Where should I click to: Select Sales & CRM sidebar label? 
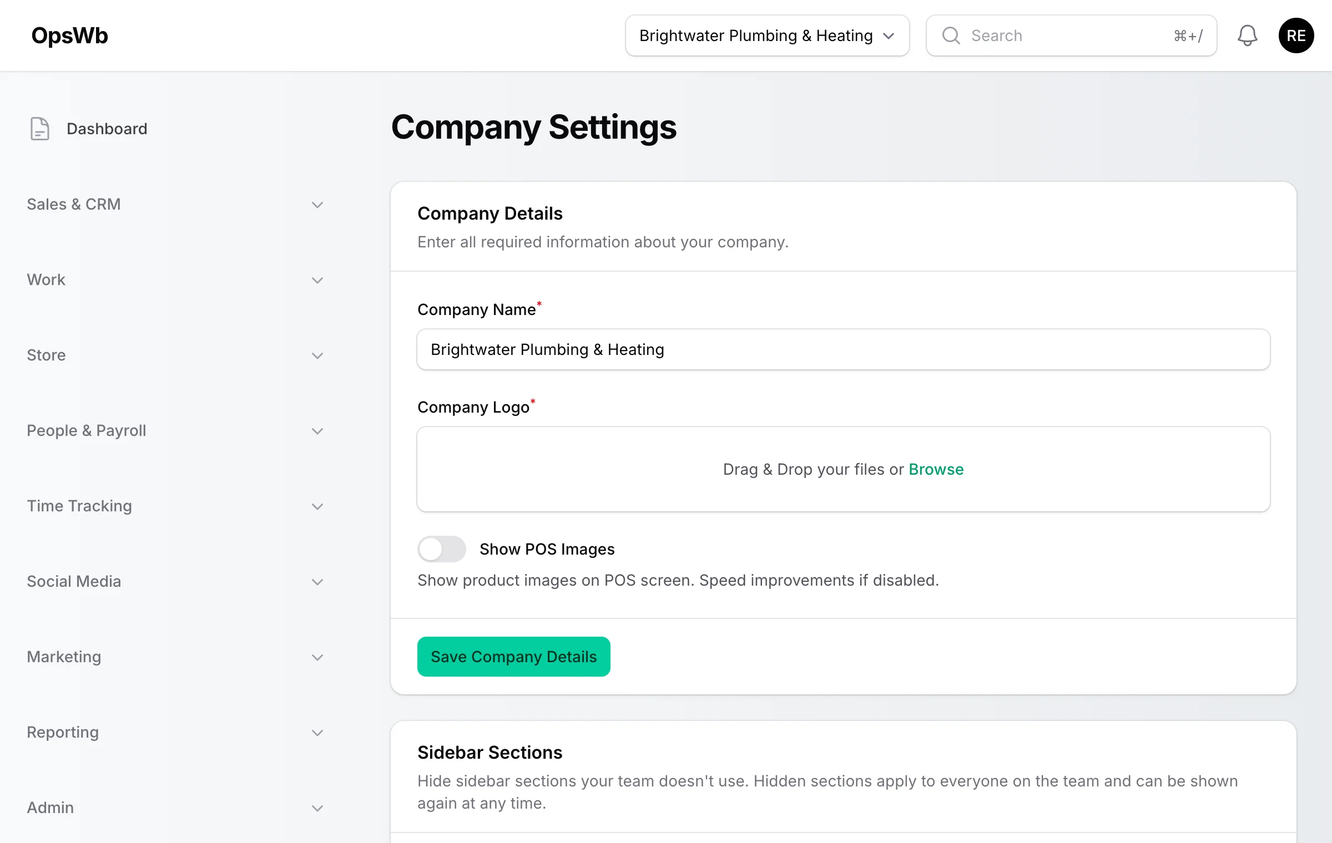click(74, 204)
